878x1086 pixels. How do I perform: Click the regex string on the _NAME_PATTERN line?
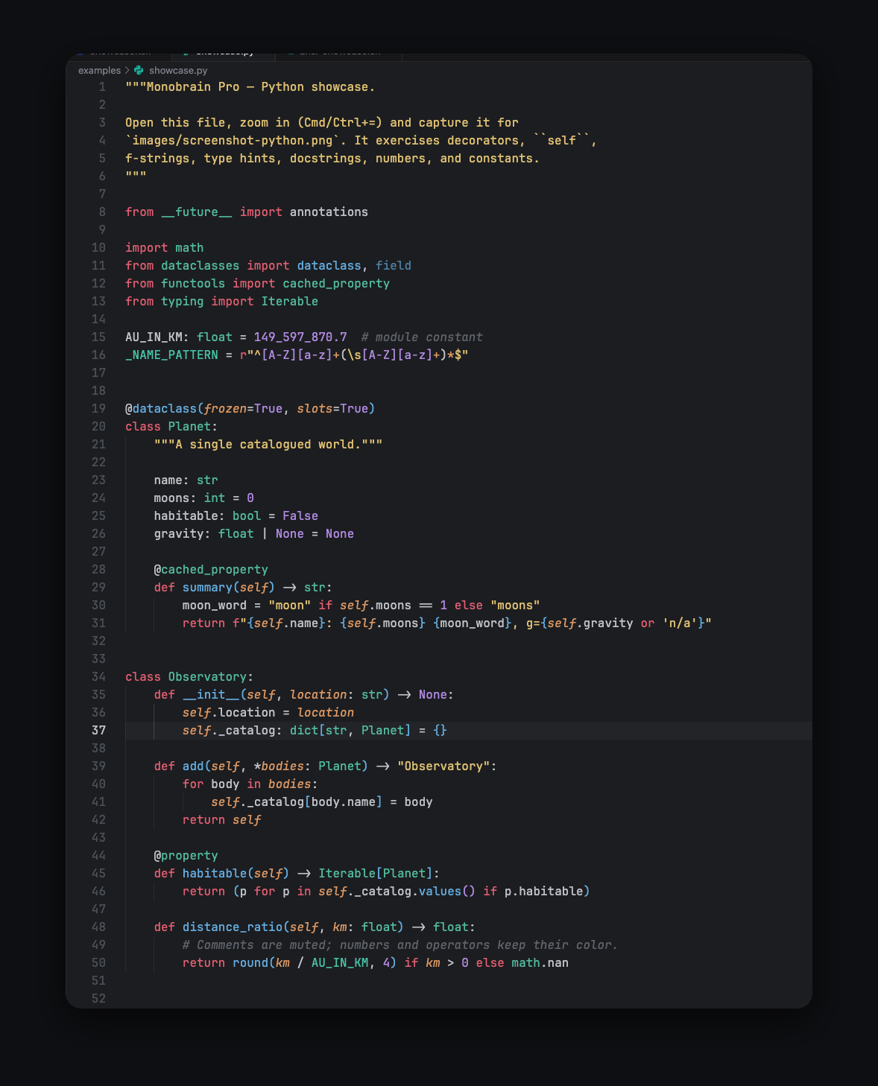click(x=354, y=355)
